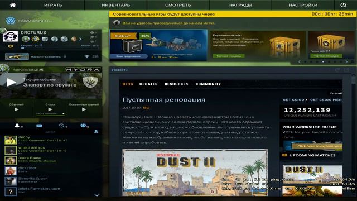357x201 pixels.
Task: Select the active carousel dot
Action: pyautogui.click(x=323, y=61)
